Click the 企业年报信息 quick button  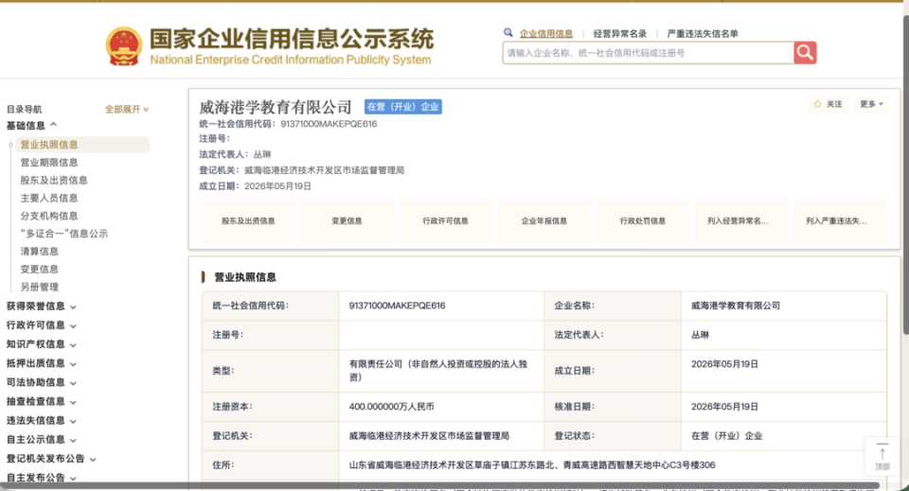click(x=544, y=220)
